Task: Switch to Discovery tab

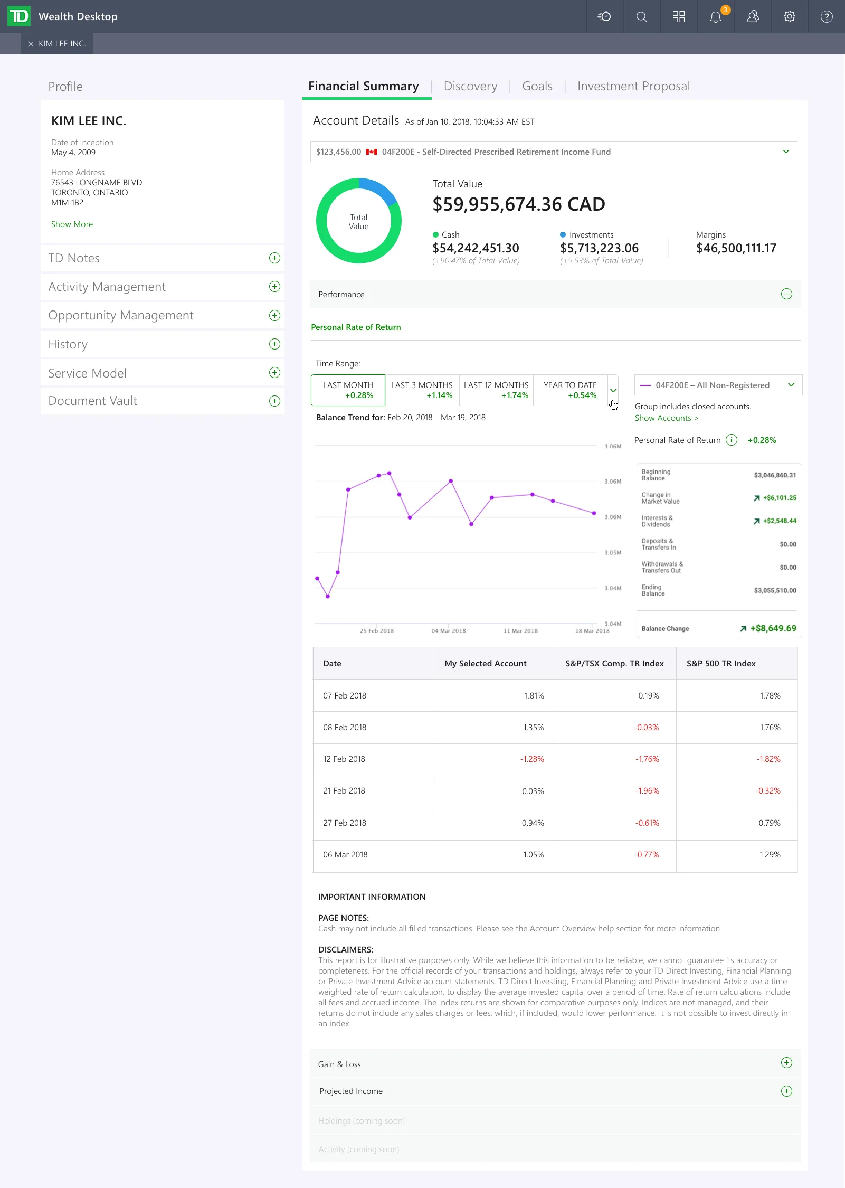Action: tap(471, 87)
